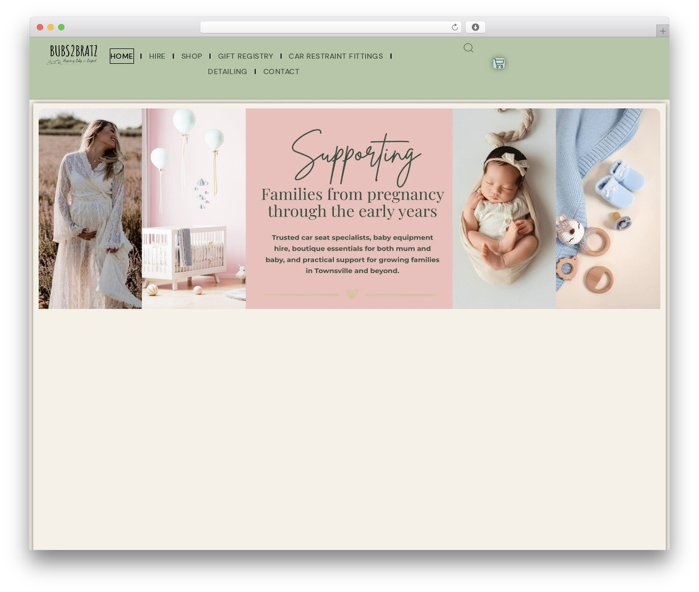699x592 pixels.
Task: Open CAR RESTRAINT FITTINGS page
Action: click(x=336, y=56)
